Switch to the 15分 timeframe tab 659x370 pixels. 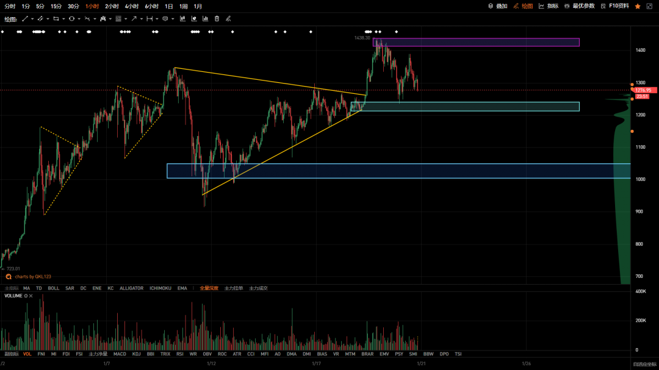(56, 6)
